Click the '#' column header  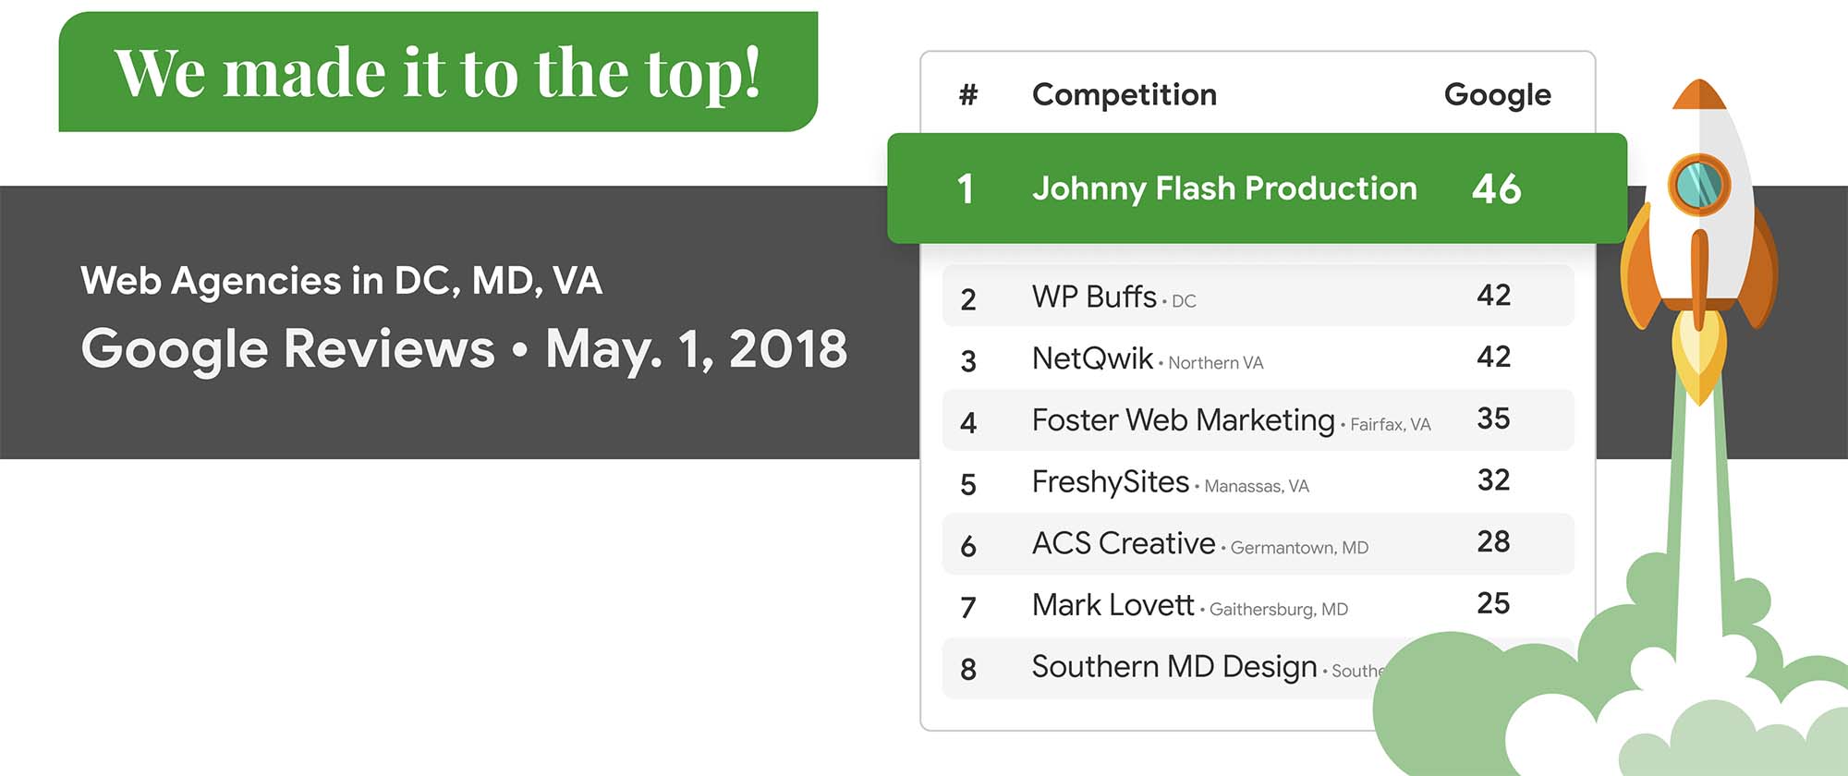tap(967, 94)
